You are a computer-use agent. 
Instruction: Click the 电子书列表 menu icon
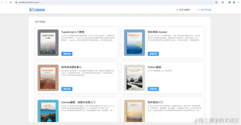click(x=198, y=10)
